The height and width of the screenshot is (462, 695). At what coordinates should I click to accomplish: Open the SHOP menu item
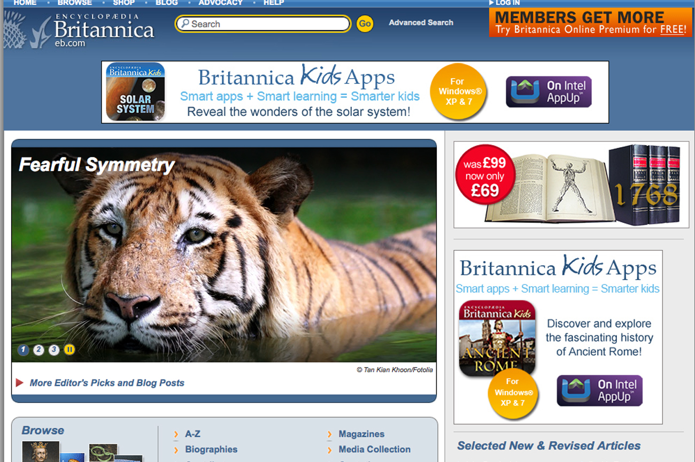[124, 3]
